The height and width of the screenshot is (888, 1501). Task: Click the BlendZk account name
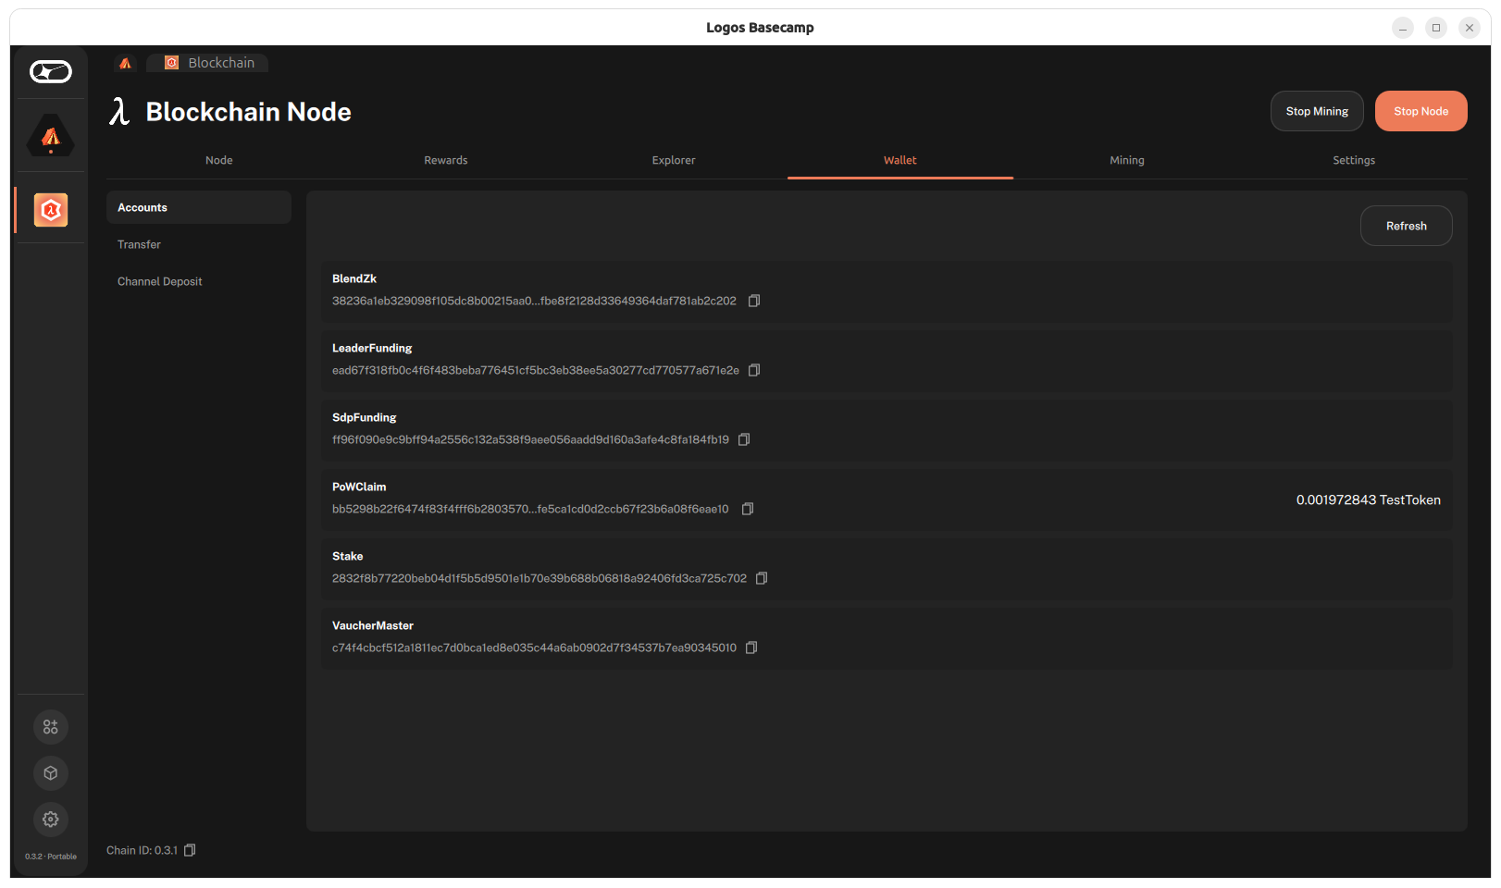tap(354, 278)
